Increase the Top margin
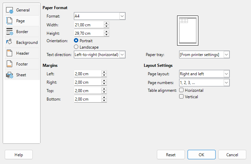This screenshot has height=164, width=251. pos(104,89)
